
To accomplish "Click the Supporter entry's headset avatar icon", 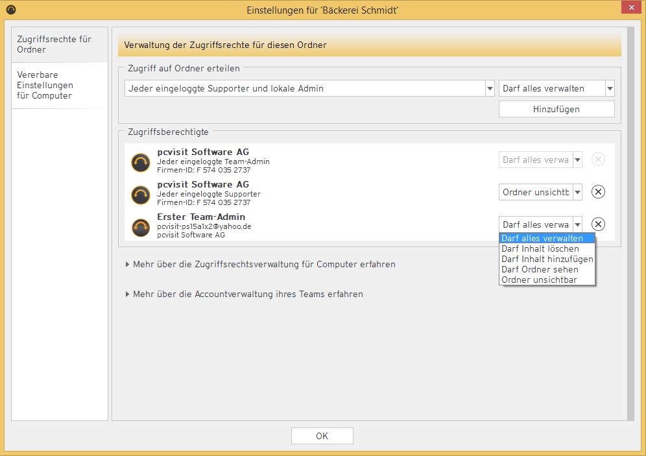I will 141,195.
